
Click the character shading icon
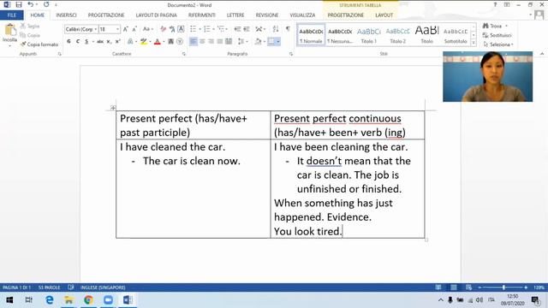click(170, 42)
